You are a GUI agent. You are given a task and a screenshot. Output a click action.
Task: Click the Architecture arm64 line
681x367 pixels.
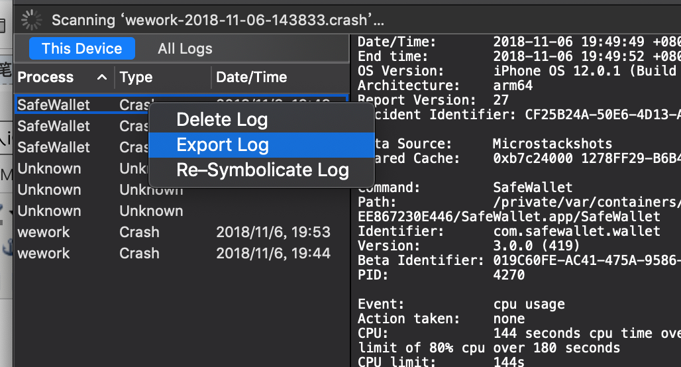445,85
